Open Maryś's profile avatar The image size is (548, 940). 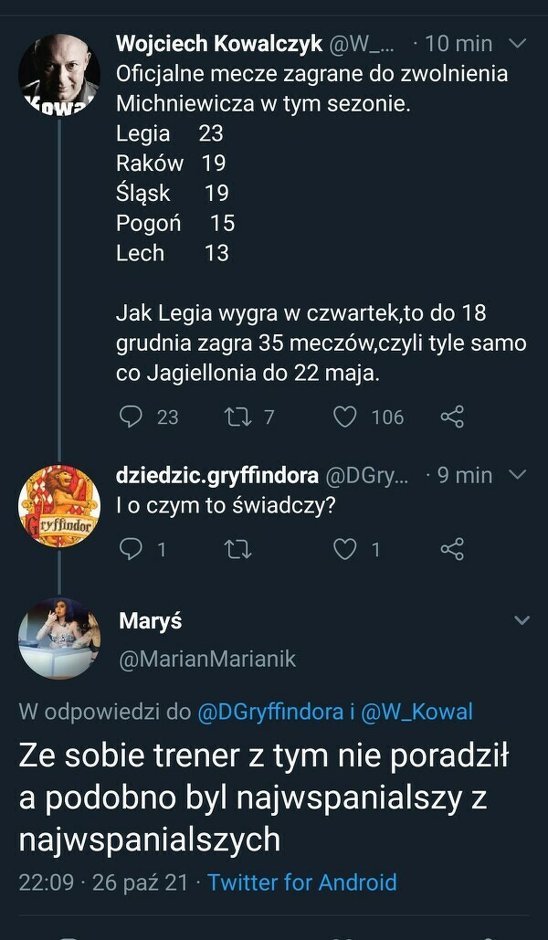click(x=59, y=639)
